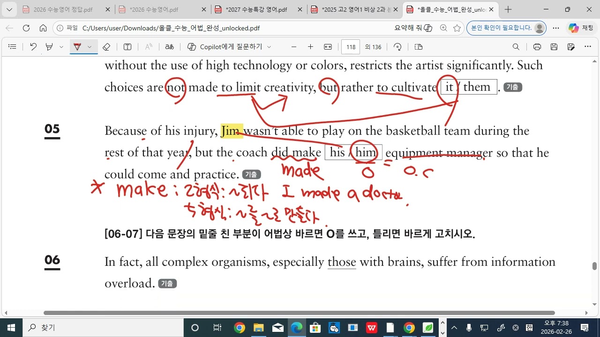Toggle the page view layout icon
This screenshot has width=600, height=337.
[x=419, y=47]
